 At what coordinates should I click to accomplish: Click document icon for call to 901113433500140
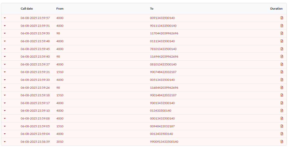282,26
